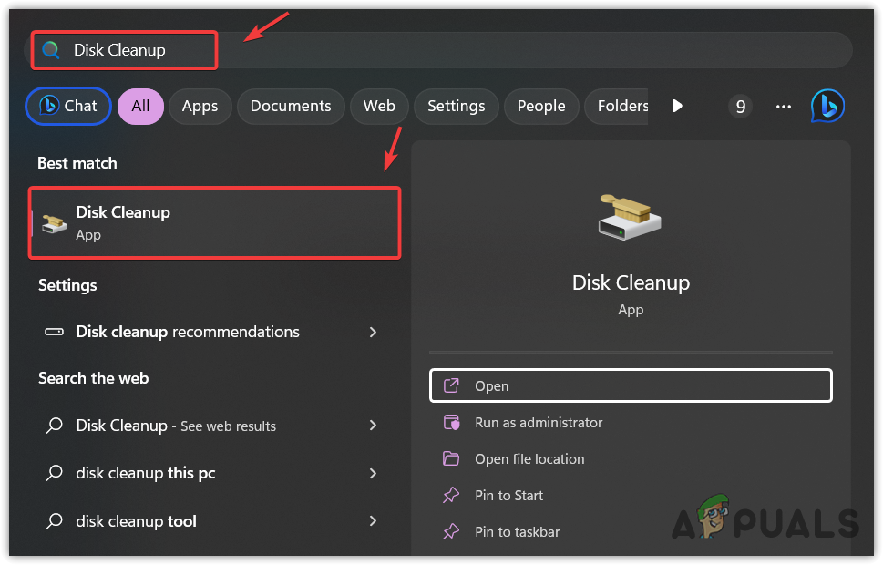Expand Disk cleanup recommendations chevron
Viewport: 883px width, 565px height.
tap(373, 332)
